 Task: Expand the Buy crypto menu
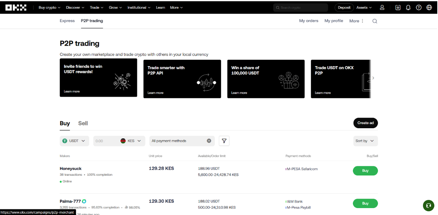pyautogui.click(x=49, y=7)
